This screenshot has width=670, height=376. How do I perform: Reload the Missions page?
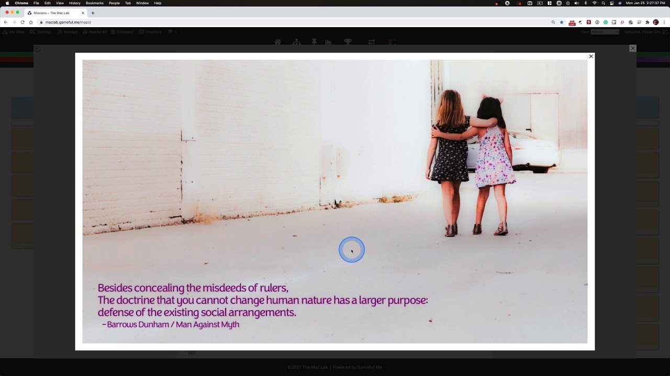click(23, 22)
